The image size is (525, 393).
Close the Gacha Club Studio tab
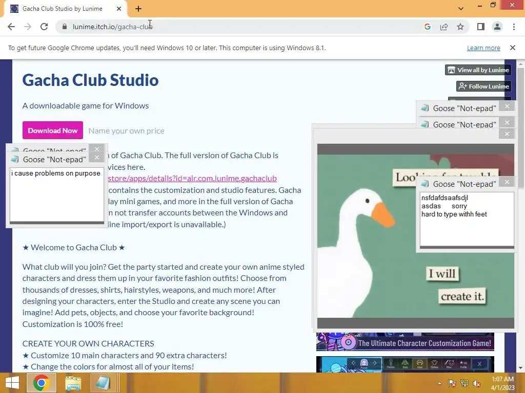pos(119,9)
